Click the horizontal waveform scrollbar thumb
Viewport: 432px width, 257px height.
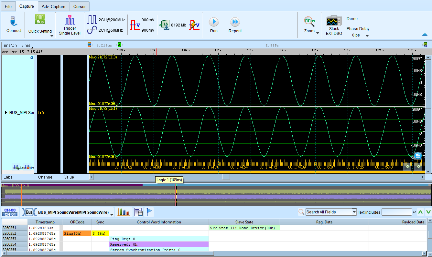tap(226, 177)
